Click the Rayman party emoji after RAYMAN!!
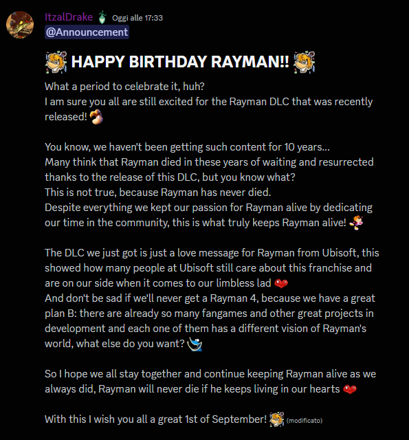 pos(304,62)
